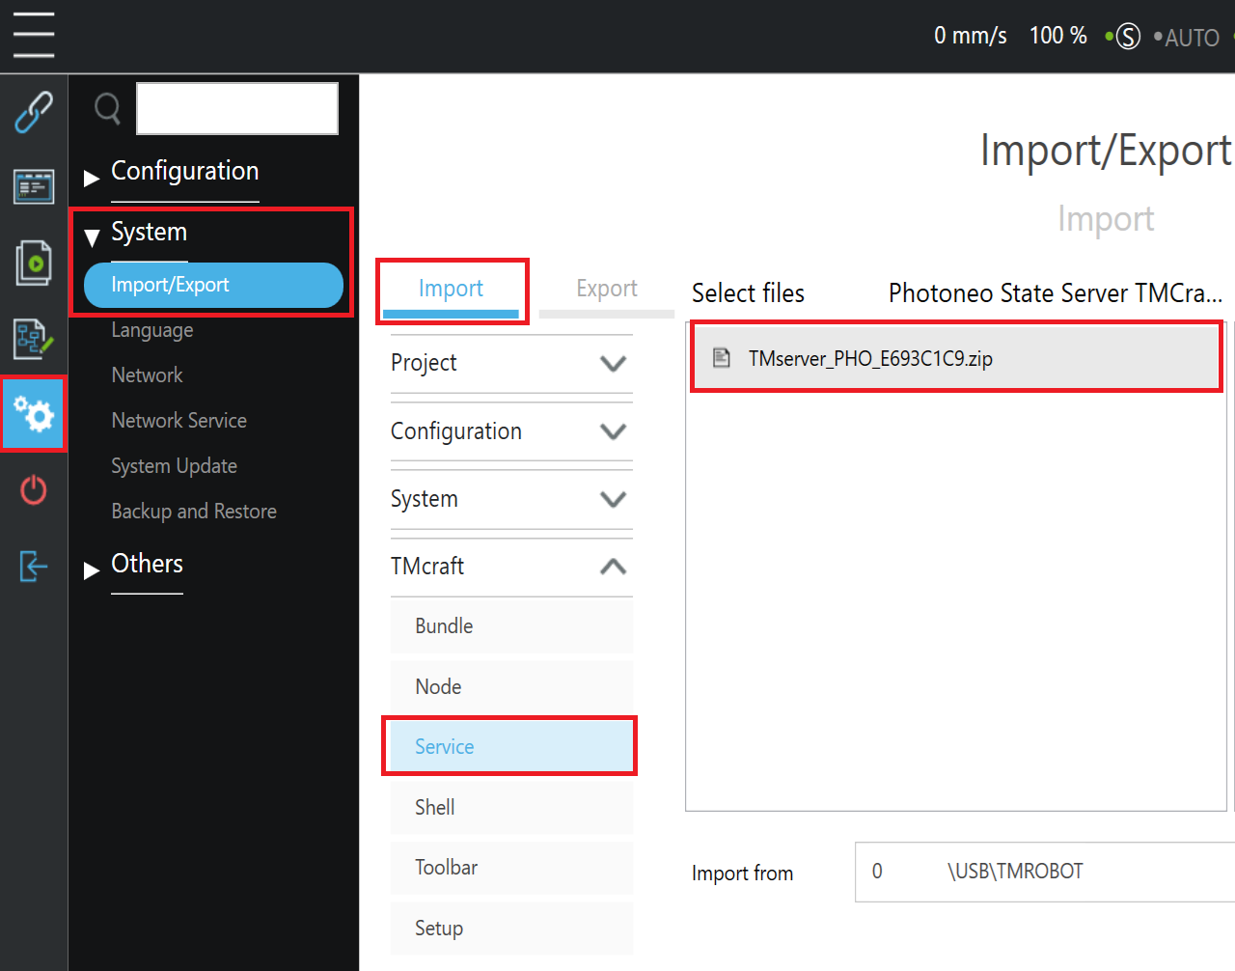Collapse the TMcraft category chevron
Viewport: 1235px width, 971px height.
613,567
